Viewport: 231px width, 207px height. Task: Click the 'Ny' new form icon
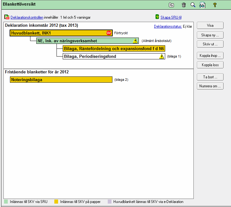point(171,5)
